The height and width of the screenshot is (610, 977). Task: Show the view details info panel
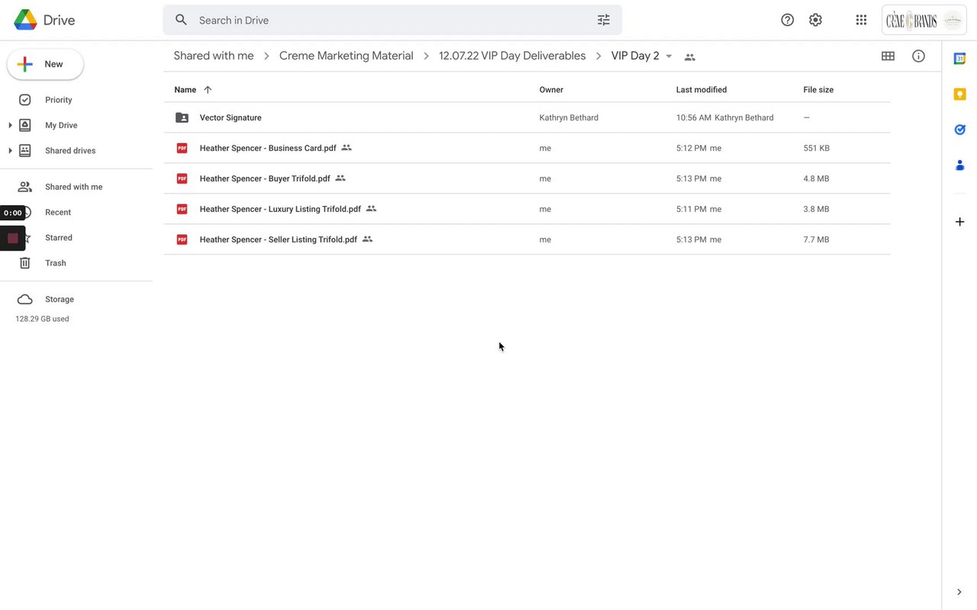918,56
